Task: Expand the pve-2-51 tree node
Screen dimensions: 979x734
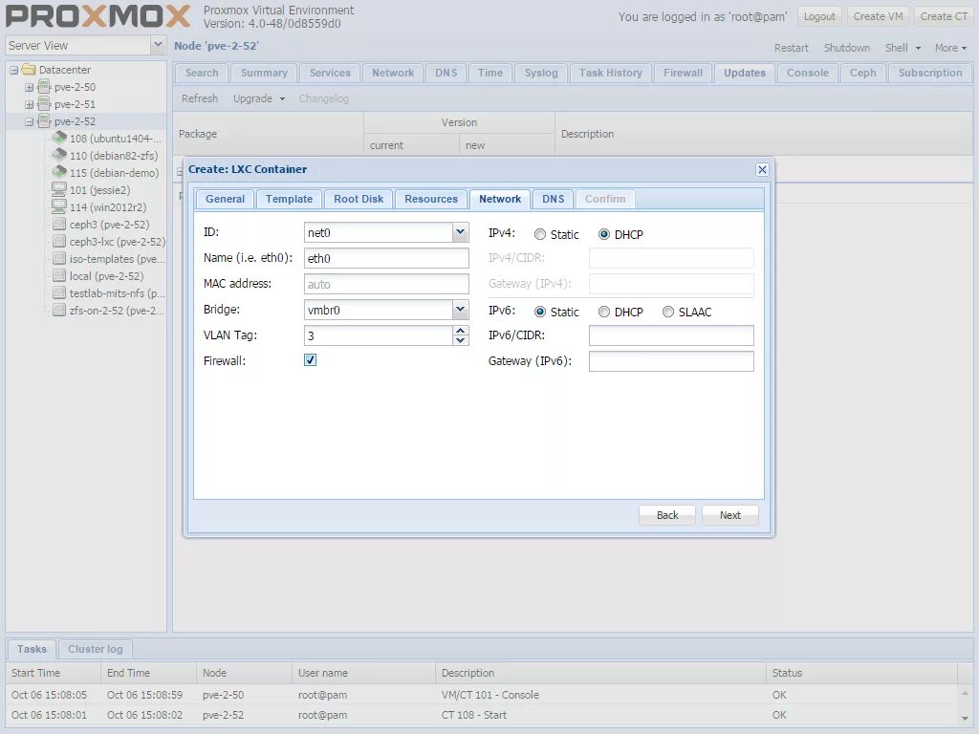Action: (29, 104)
